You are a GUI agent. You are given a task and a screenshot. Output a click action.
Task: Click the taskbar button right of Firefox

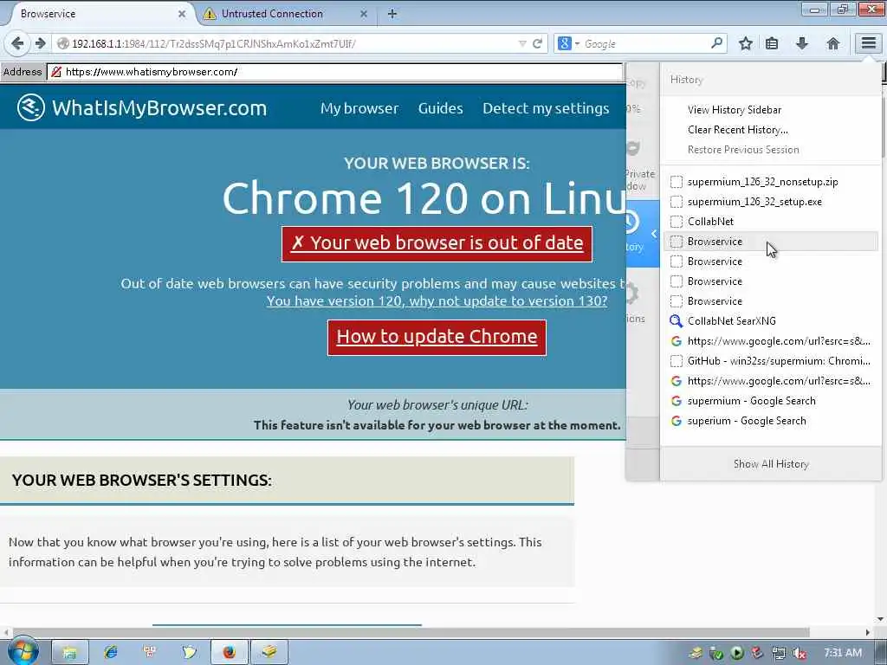[x=269, y=653]
